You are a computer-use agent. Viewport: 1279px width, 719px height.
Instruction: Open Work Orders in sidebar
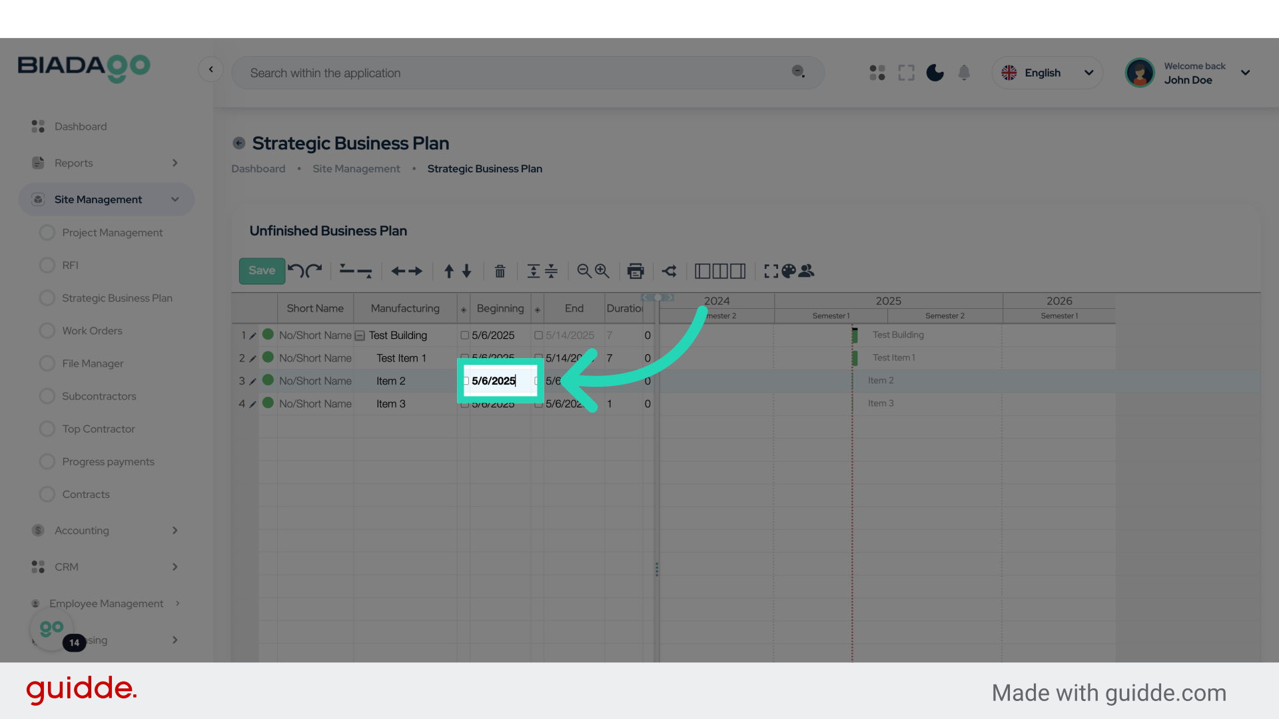pos(92,331)
